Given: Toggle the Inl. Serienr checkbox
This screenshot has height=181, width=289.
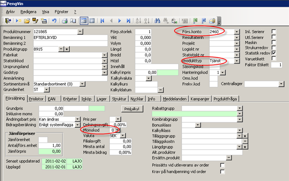Looking at the screenshot, I should (x=274, y=31).
